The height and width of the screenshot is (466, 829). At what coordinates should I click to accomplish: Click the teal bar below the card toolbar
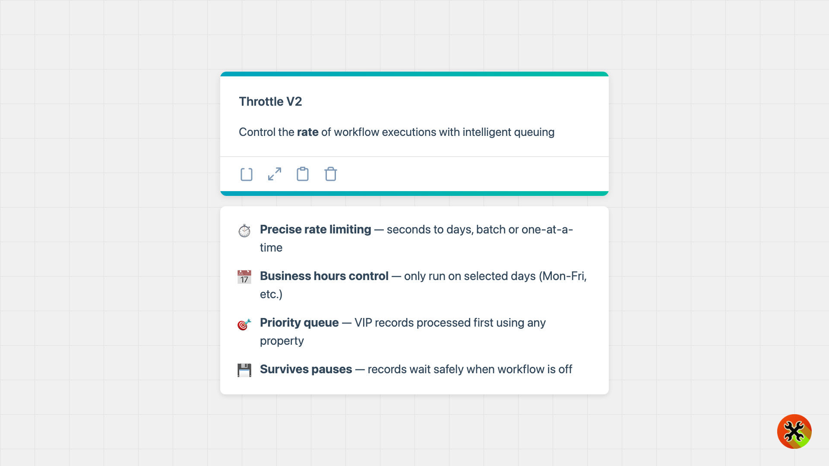point(414,193)
